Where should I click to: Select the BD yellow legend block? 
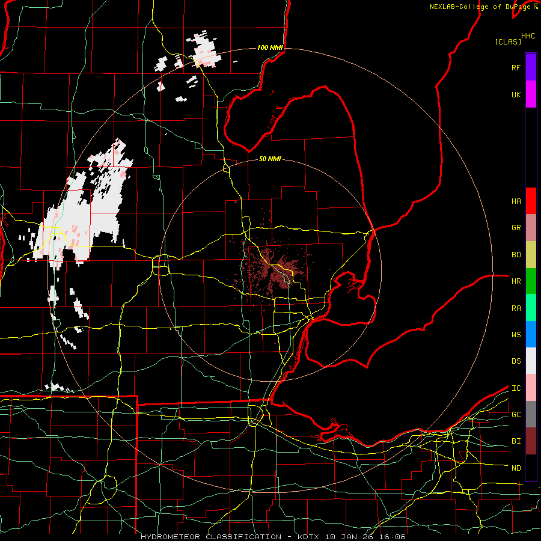[x=531, y=254]
